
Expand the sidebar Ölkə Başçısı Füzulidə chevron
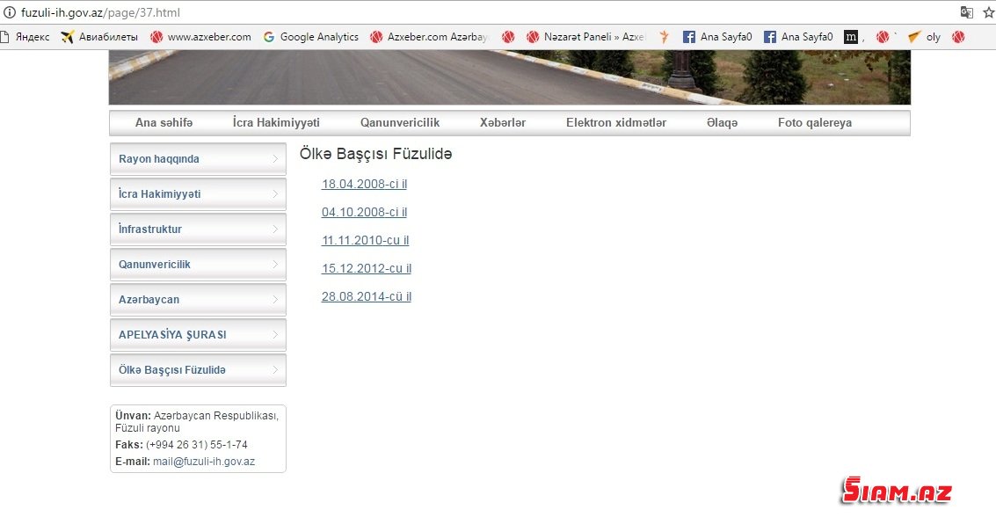click(275, 369)
